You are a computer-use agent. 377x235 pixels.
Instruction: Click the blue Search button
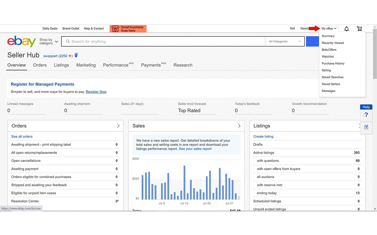(312, 41)
